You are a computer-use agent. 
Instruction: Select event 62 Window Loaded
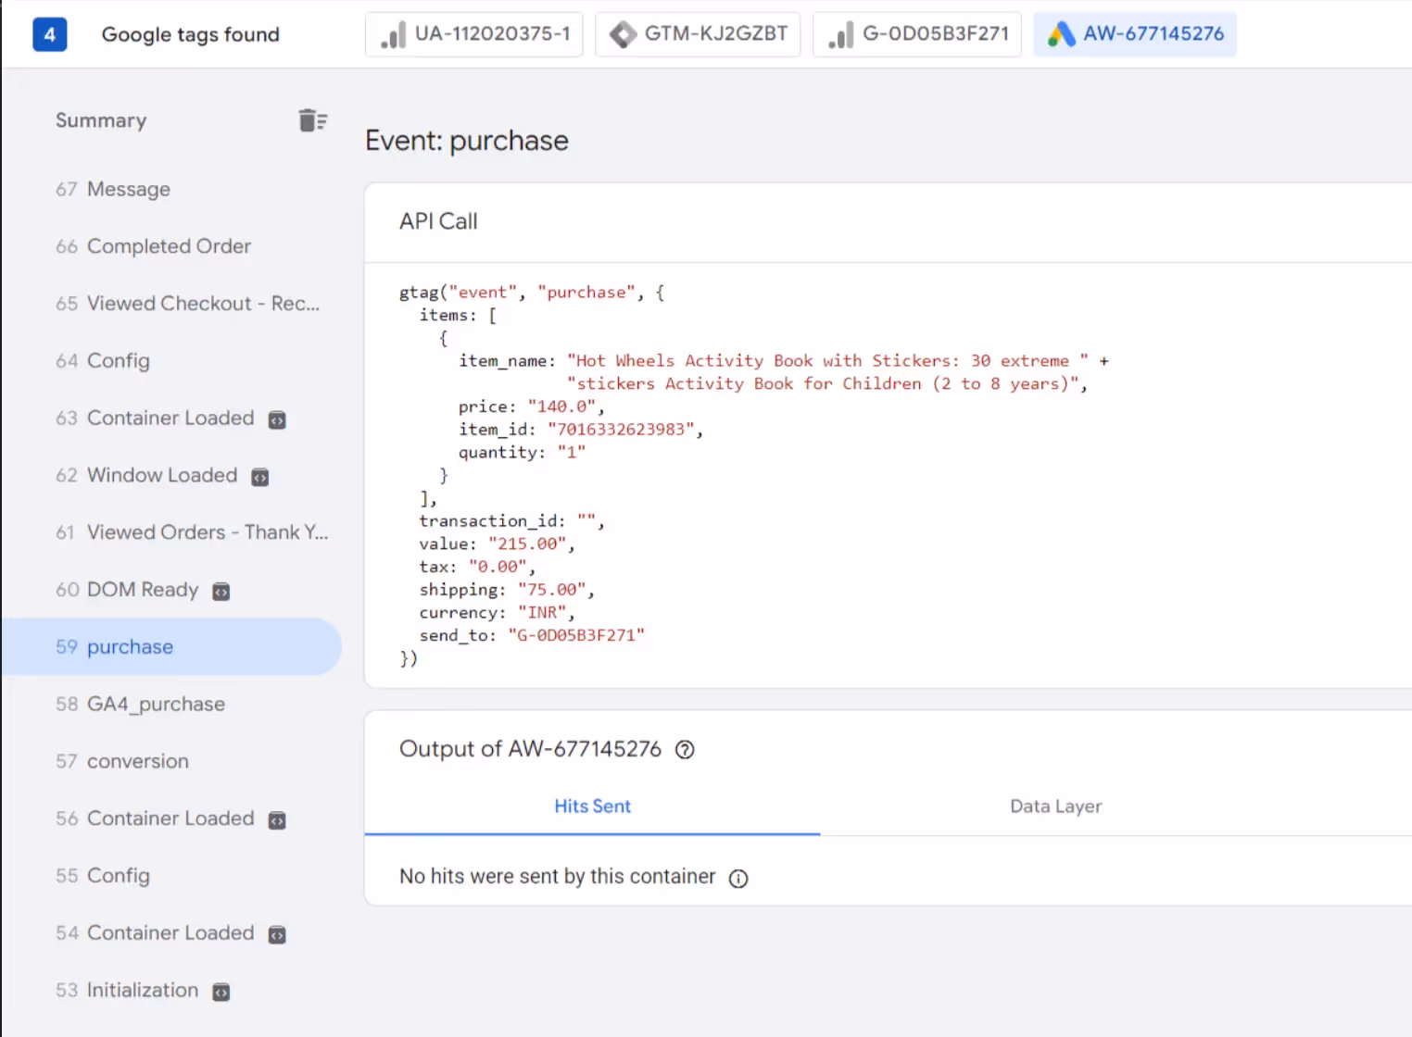point(171,475)
